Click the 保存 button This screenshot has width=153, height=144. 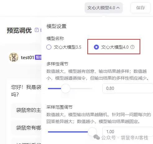pos(141,8)
